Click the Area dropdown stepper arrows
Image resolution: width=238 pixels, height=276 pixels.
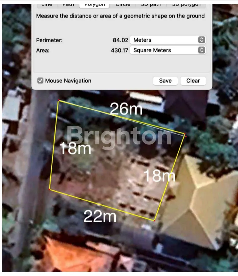202,50
